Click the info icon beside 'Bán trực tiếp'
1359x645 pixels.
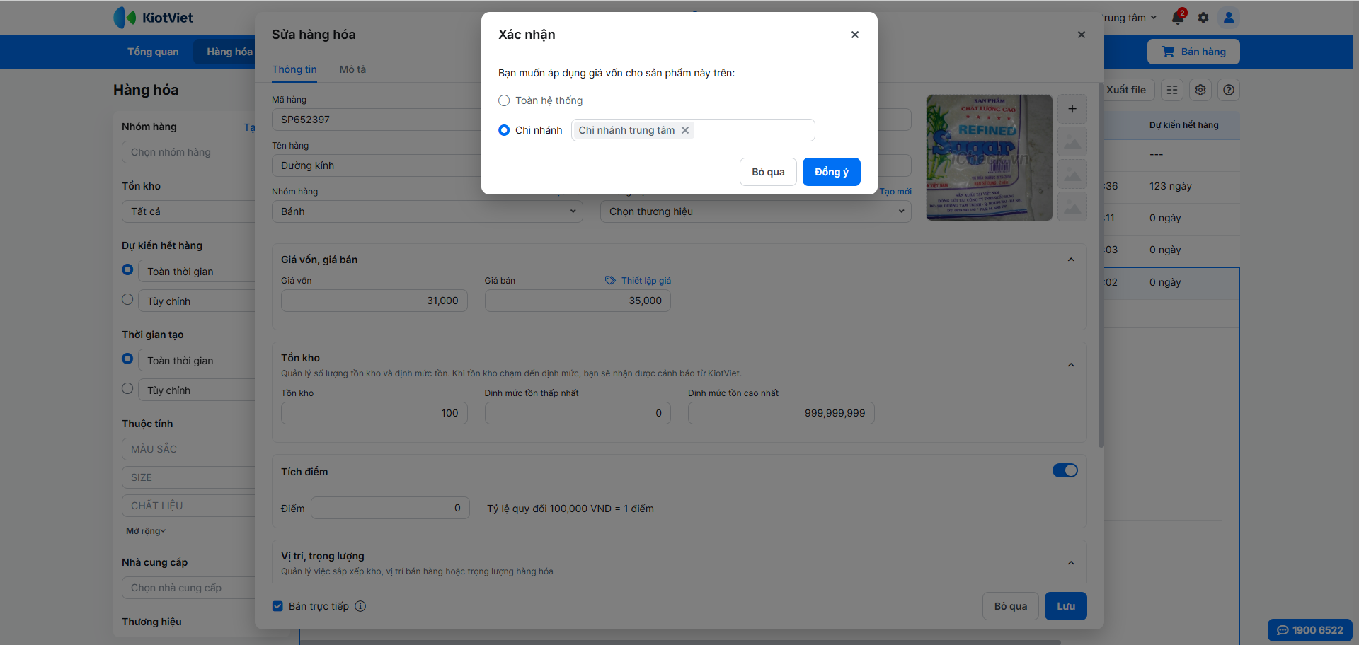[360, 606]
